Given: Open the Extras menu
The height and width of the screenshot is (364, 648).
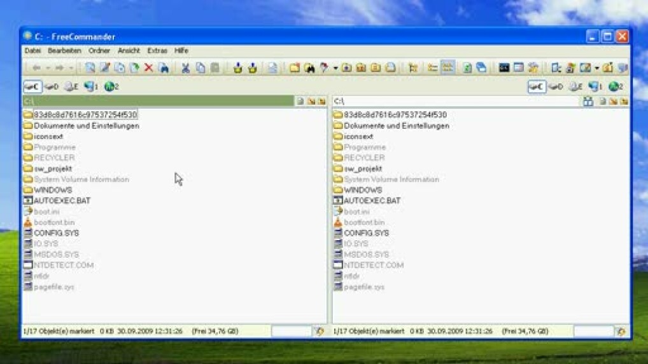Looking at the screenshot, I should pyautogui.click(x=157, y=50).
